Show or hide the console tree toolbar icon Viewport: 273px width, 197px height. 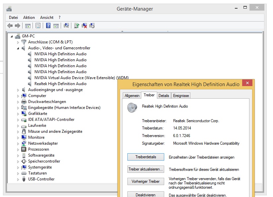coord(28,26)
